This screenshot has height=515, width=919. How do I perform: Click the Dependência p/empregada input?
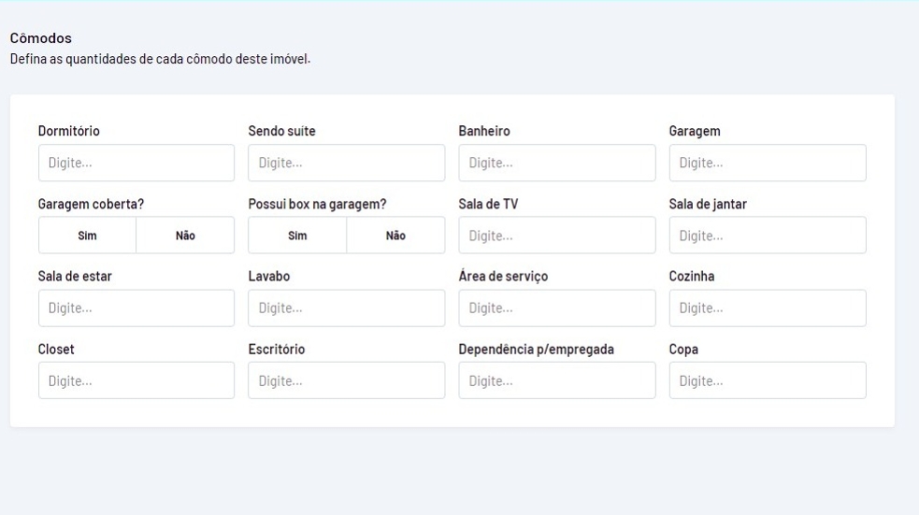coord(556,380)
